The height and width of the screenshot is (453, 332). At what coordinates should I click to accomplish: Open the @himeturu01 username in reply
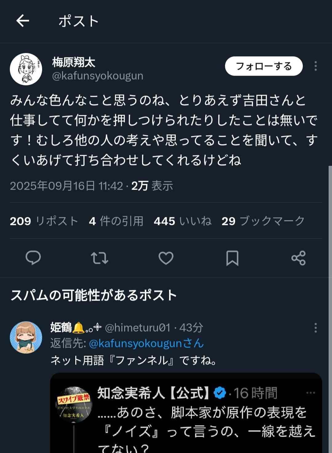(137, 328)
